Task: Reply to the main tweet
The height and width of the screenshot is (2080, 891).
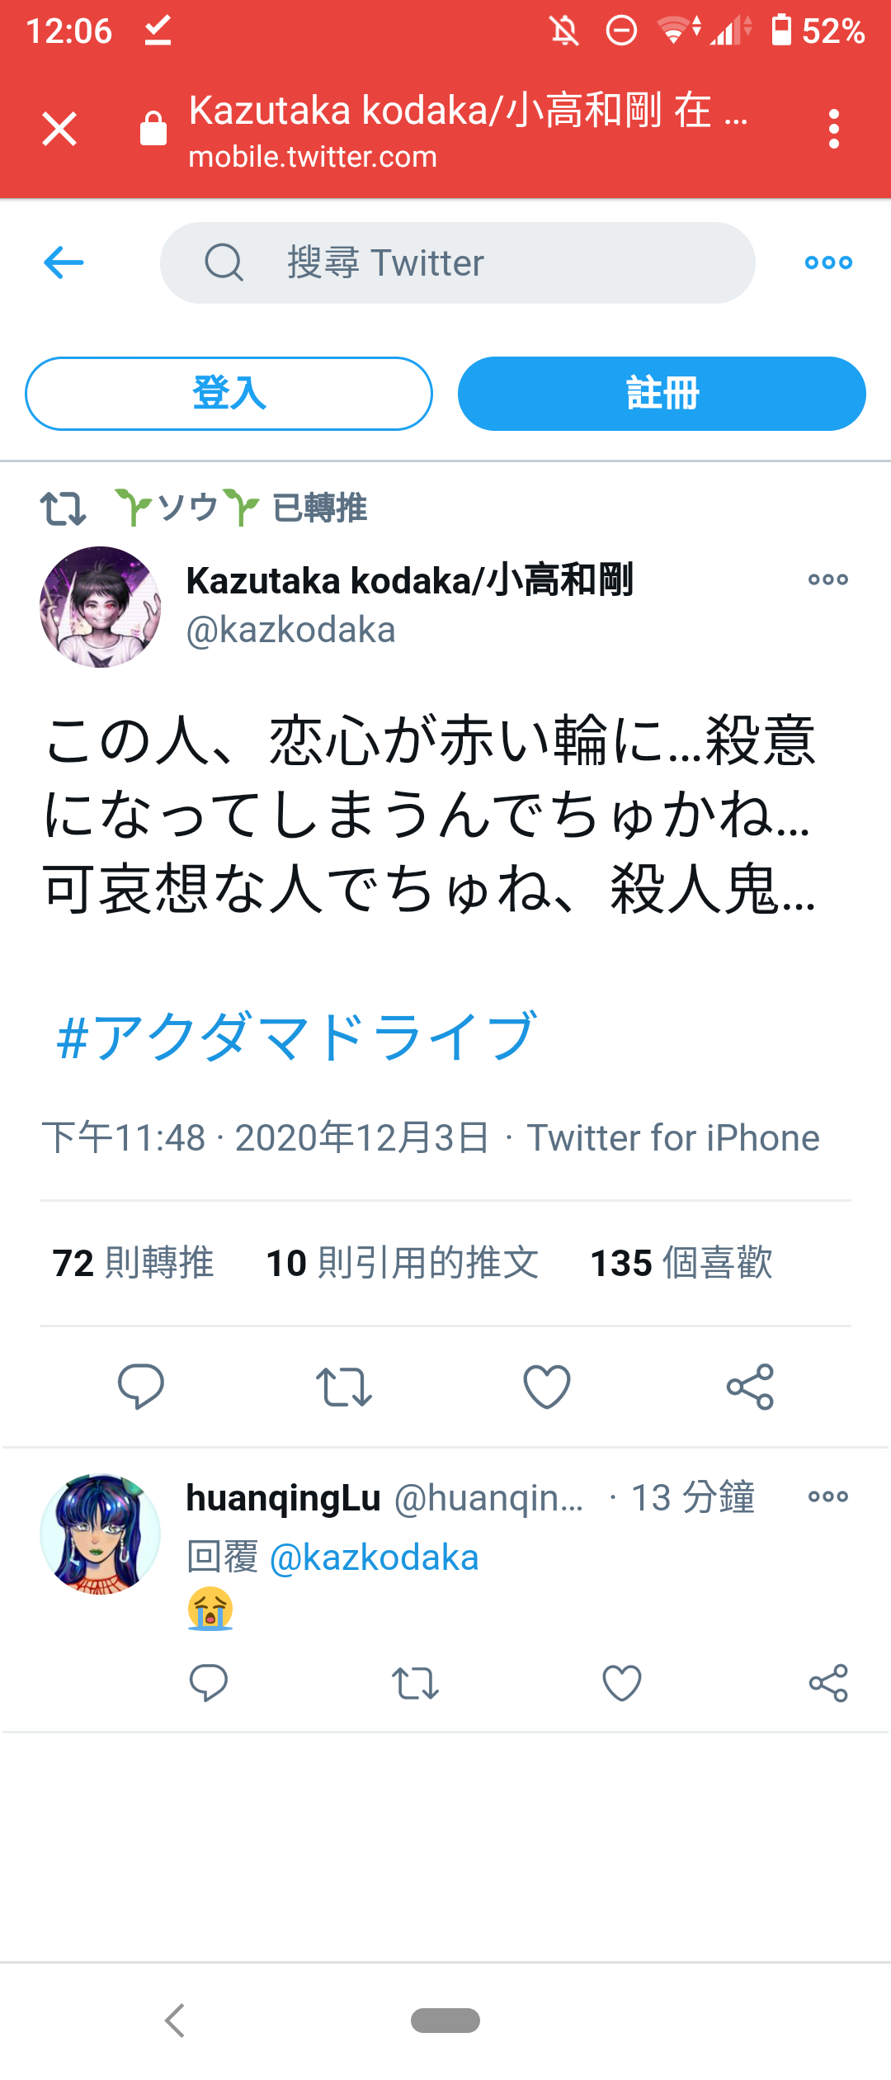Action: click(141, 1386)
